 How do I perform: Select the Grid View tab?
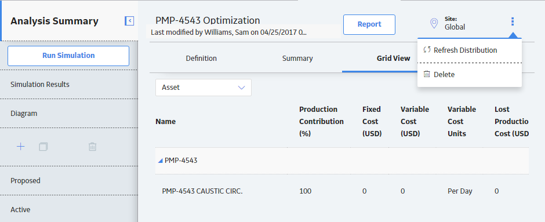(x=394, y=59)
